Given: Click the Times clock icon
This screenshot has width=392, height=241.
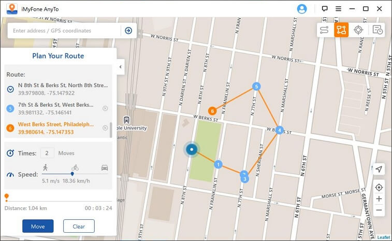Looking at the screenshot, I should click(10, 153).
